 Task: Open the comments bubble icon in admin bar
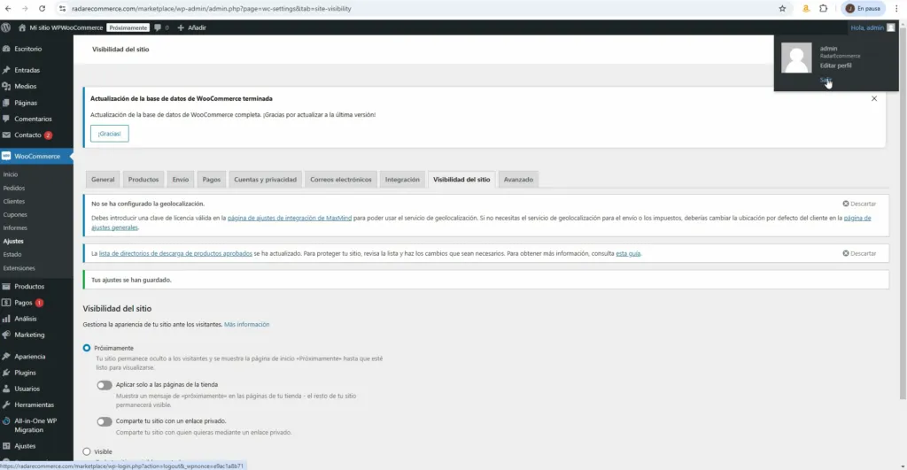click(158, 27)
